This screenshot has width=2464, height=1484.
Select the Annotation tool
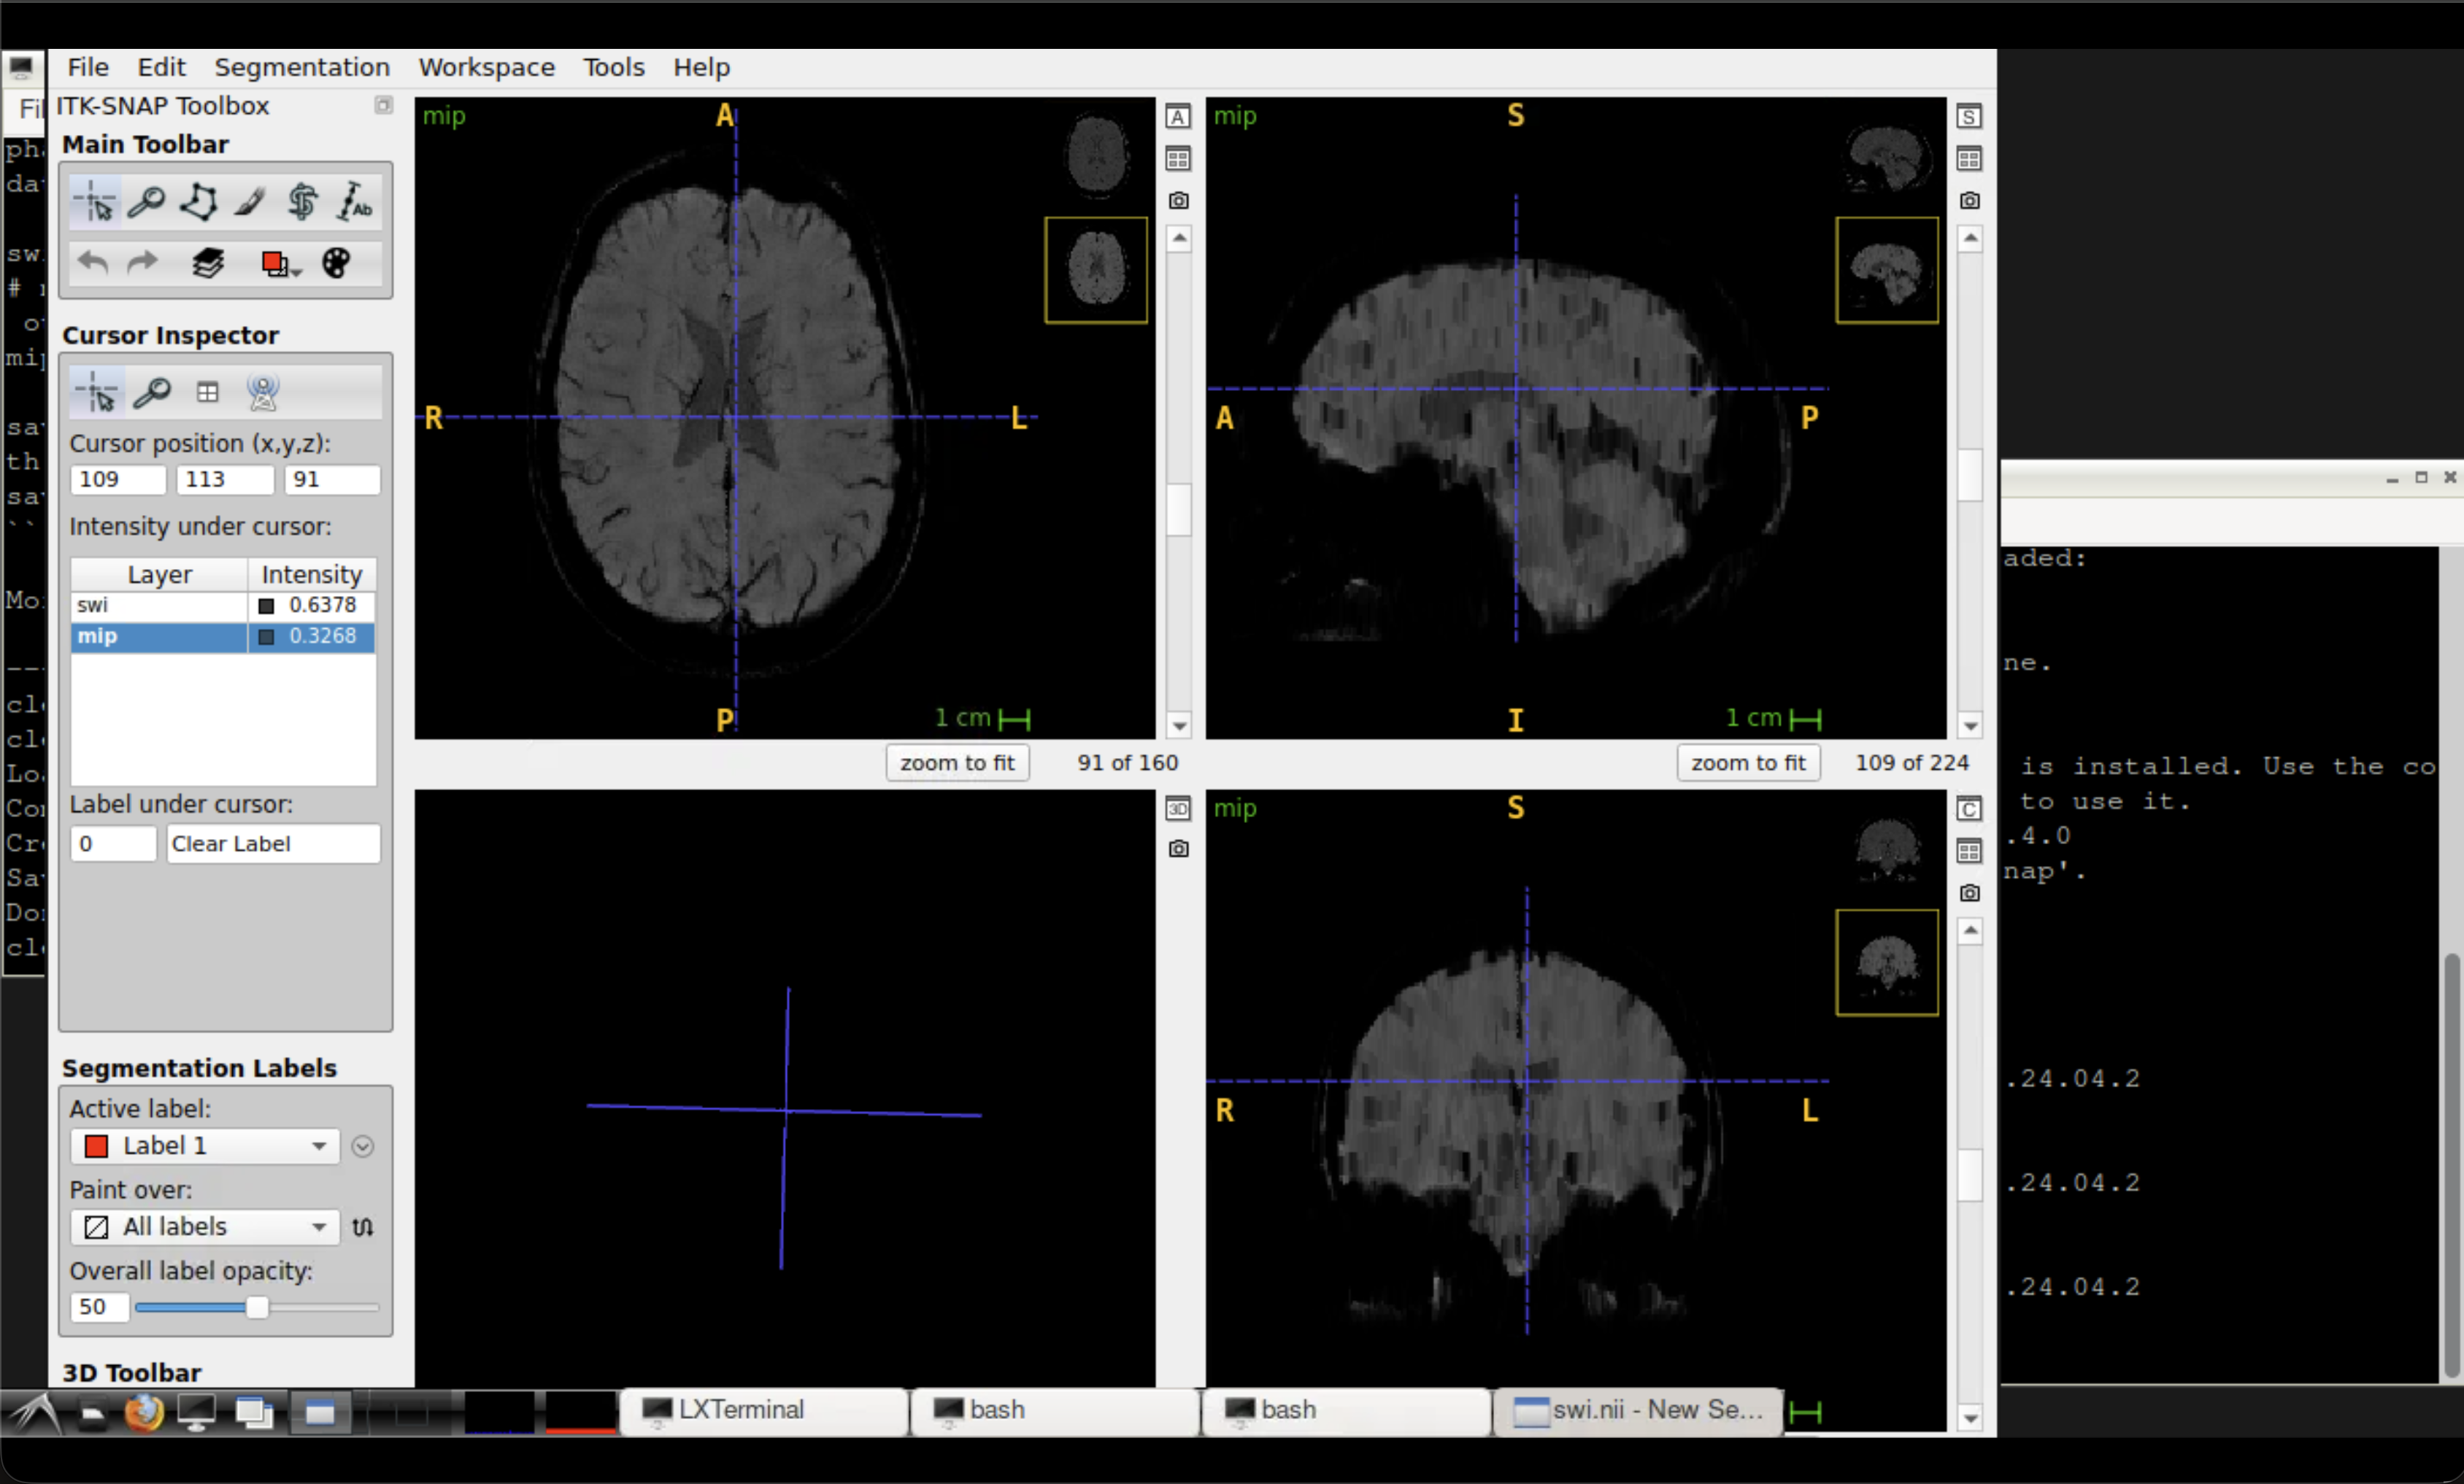pyautogui.click(x=354, y=202)
